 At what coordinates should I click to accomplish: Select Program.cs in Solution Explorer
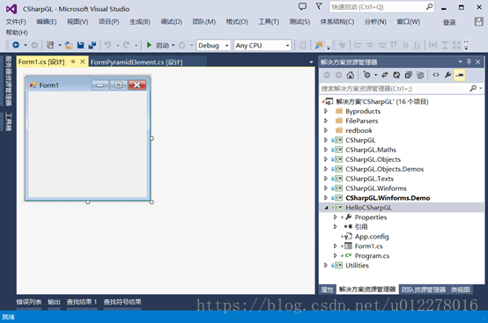(x=372, y=256)
